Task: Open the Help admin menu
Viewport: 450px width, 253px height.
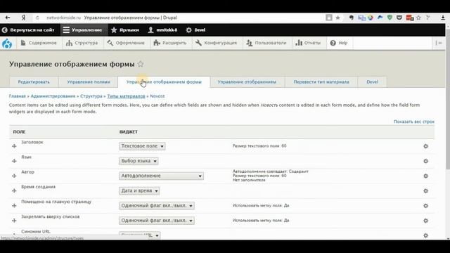Action: tap(339, 43)
